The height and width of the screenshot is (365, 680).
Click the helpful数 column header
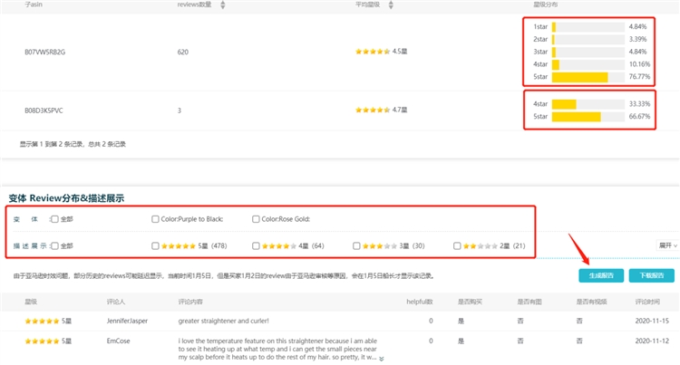coord(420,302)
